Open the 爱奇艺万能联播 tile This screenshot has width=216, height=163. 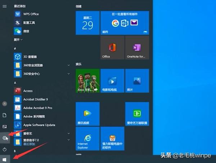(x=137, y=114)
